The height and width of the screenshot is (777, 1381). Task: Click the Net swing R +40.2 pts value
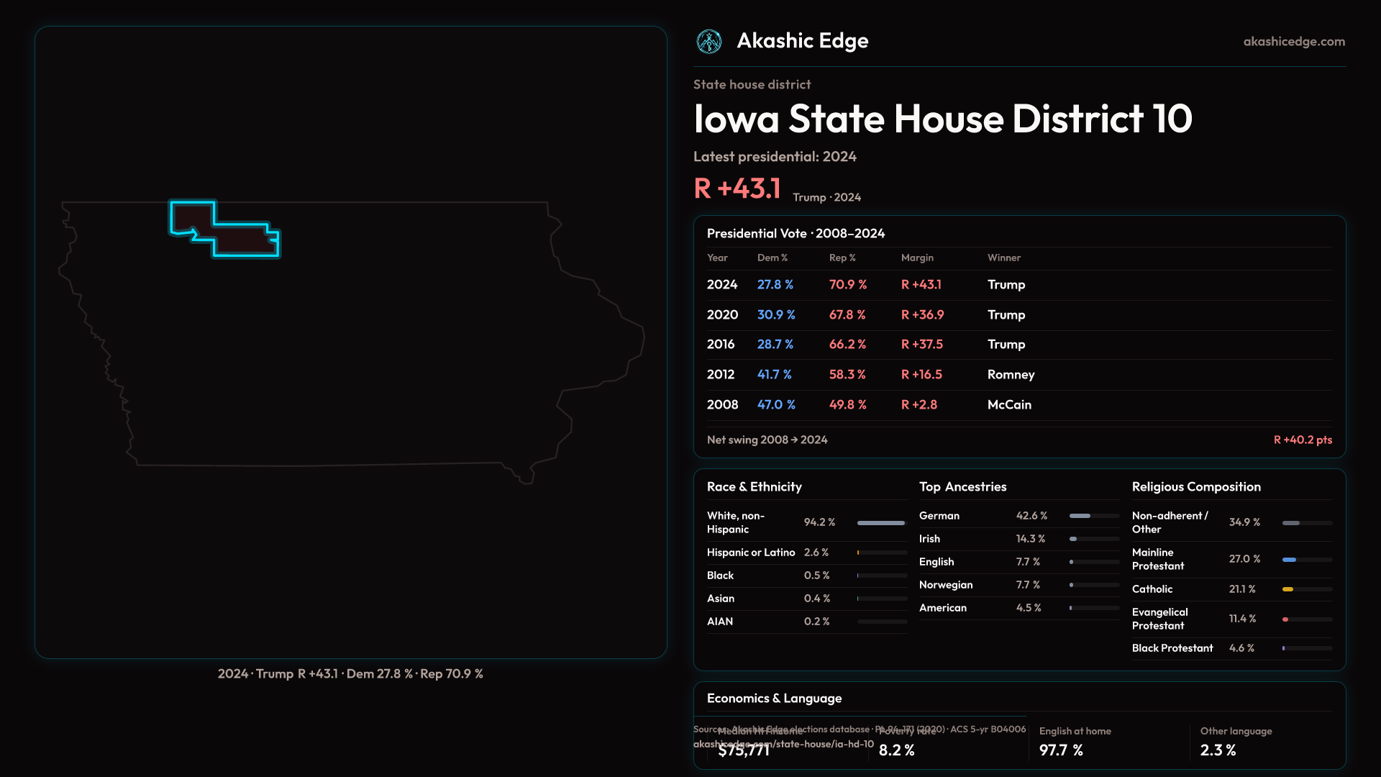(x=1302, y=440)
